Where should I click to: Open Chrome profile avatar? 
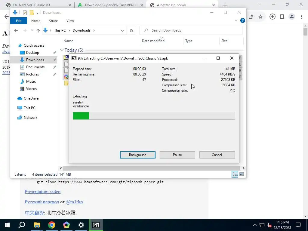click(292, 17)
